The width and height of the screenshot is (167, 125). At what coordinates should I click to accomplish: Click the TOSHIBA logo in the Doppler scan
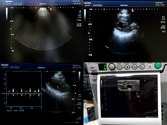coord(5,65)
